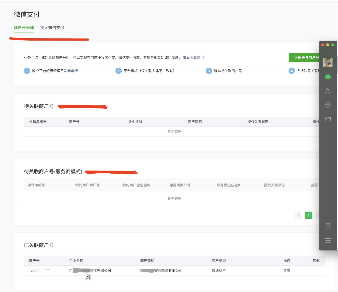
Task: Open the Chats icon in WeChat sidebar
Action: point(328,77)
